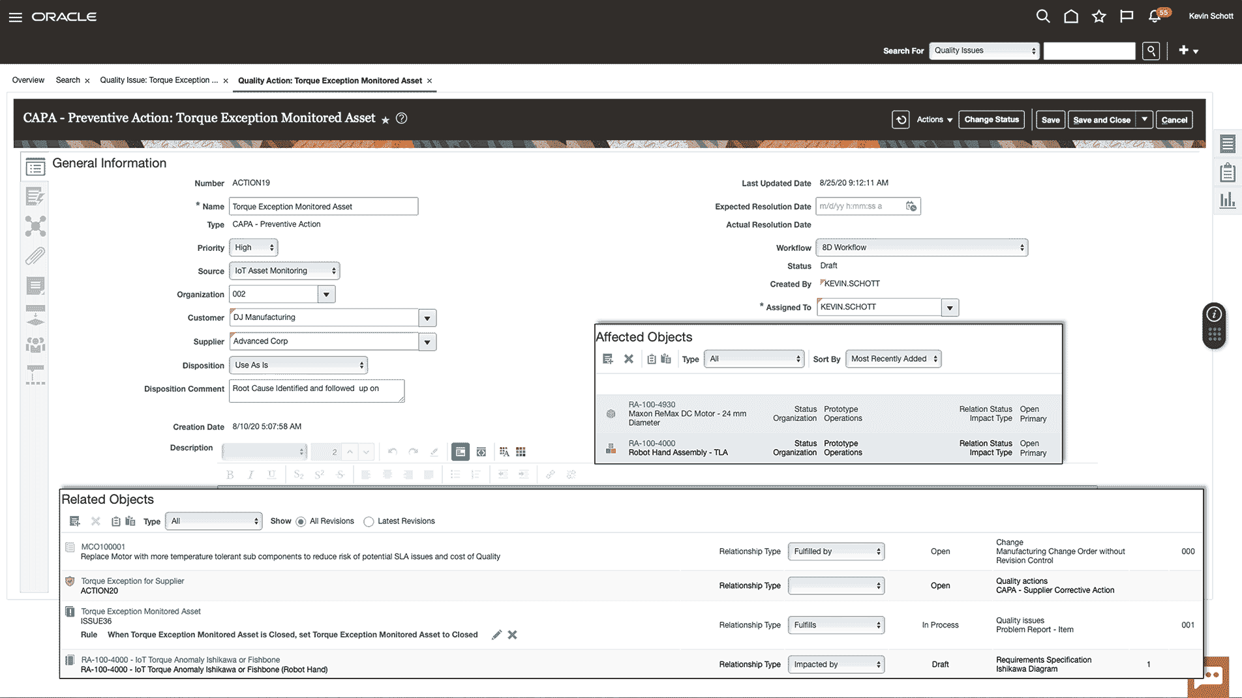1242x698 pixels.
Task: Click the pencil edit icon on the rule
Action: pos(496,635)
